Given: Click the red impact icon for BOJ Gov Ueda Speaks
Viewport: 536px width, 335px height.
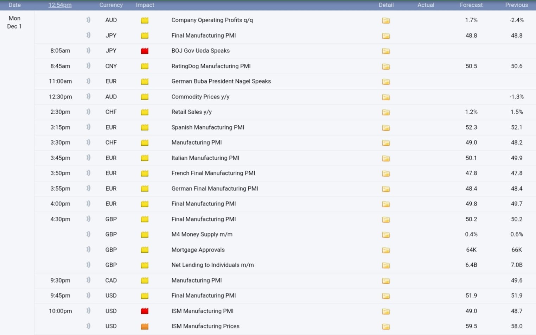Looking at the screenshot, I should pos(145,51).
